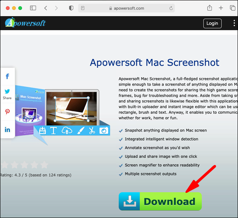Go back to previous page
The image size is (238, 218).
pyautogui.click(x=46, y=8)
